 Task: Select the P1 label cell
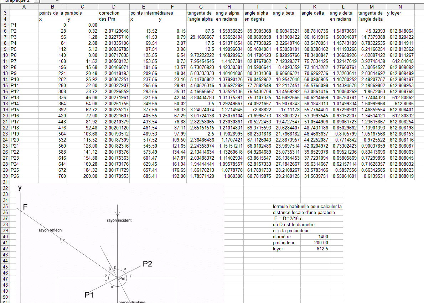24,25
